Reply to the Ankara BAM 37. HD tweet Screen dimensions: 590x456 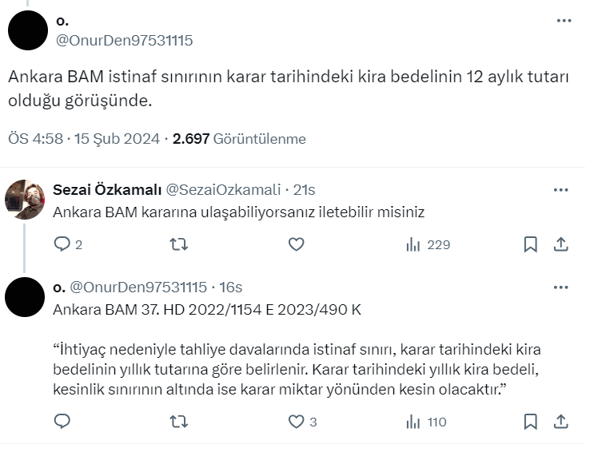coord(63,421)
